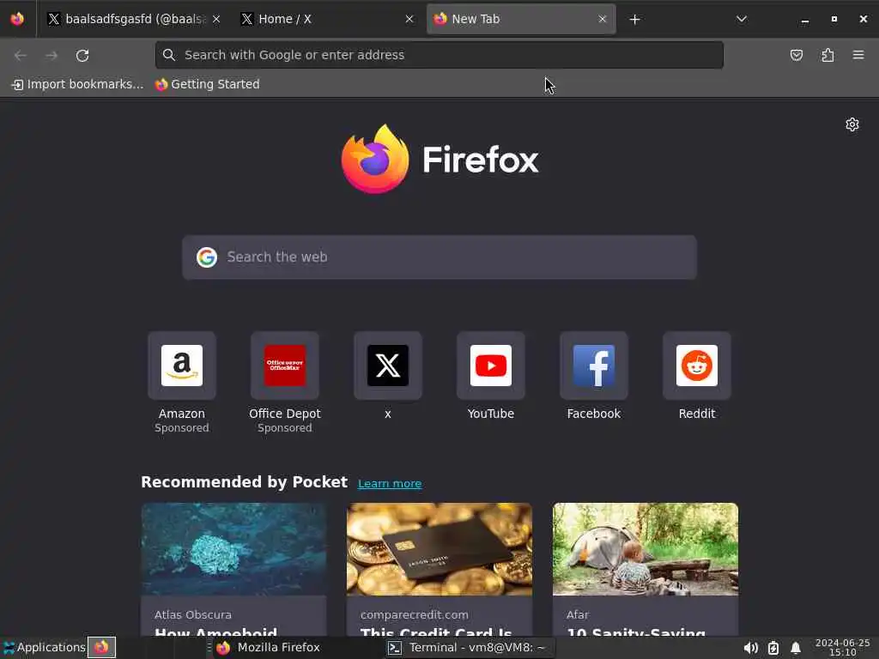This screenshot has height=659, width=879.
Task: Open the Atlas Obscura article thumbnail
Action: coord(233,549)
